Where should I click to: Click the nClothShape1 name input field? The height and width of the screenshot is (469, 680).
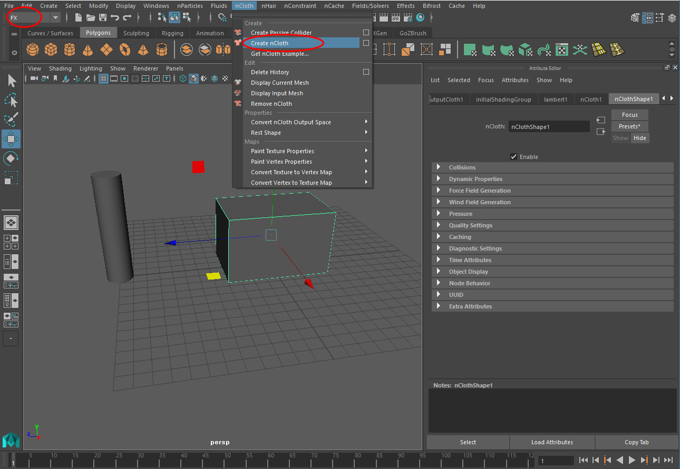point(549,127)
